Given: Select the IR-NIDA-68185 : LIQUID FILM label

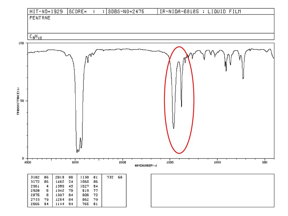Looking at the screenshot, I should click(200, 12).
